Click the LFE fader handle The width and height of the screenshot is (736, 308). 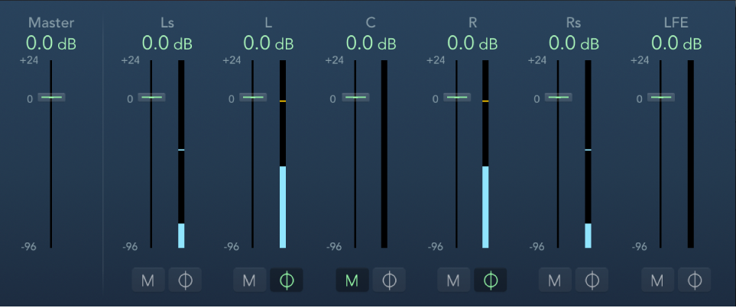pos(660,98)
